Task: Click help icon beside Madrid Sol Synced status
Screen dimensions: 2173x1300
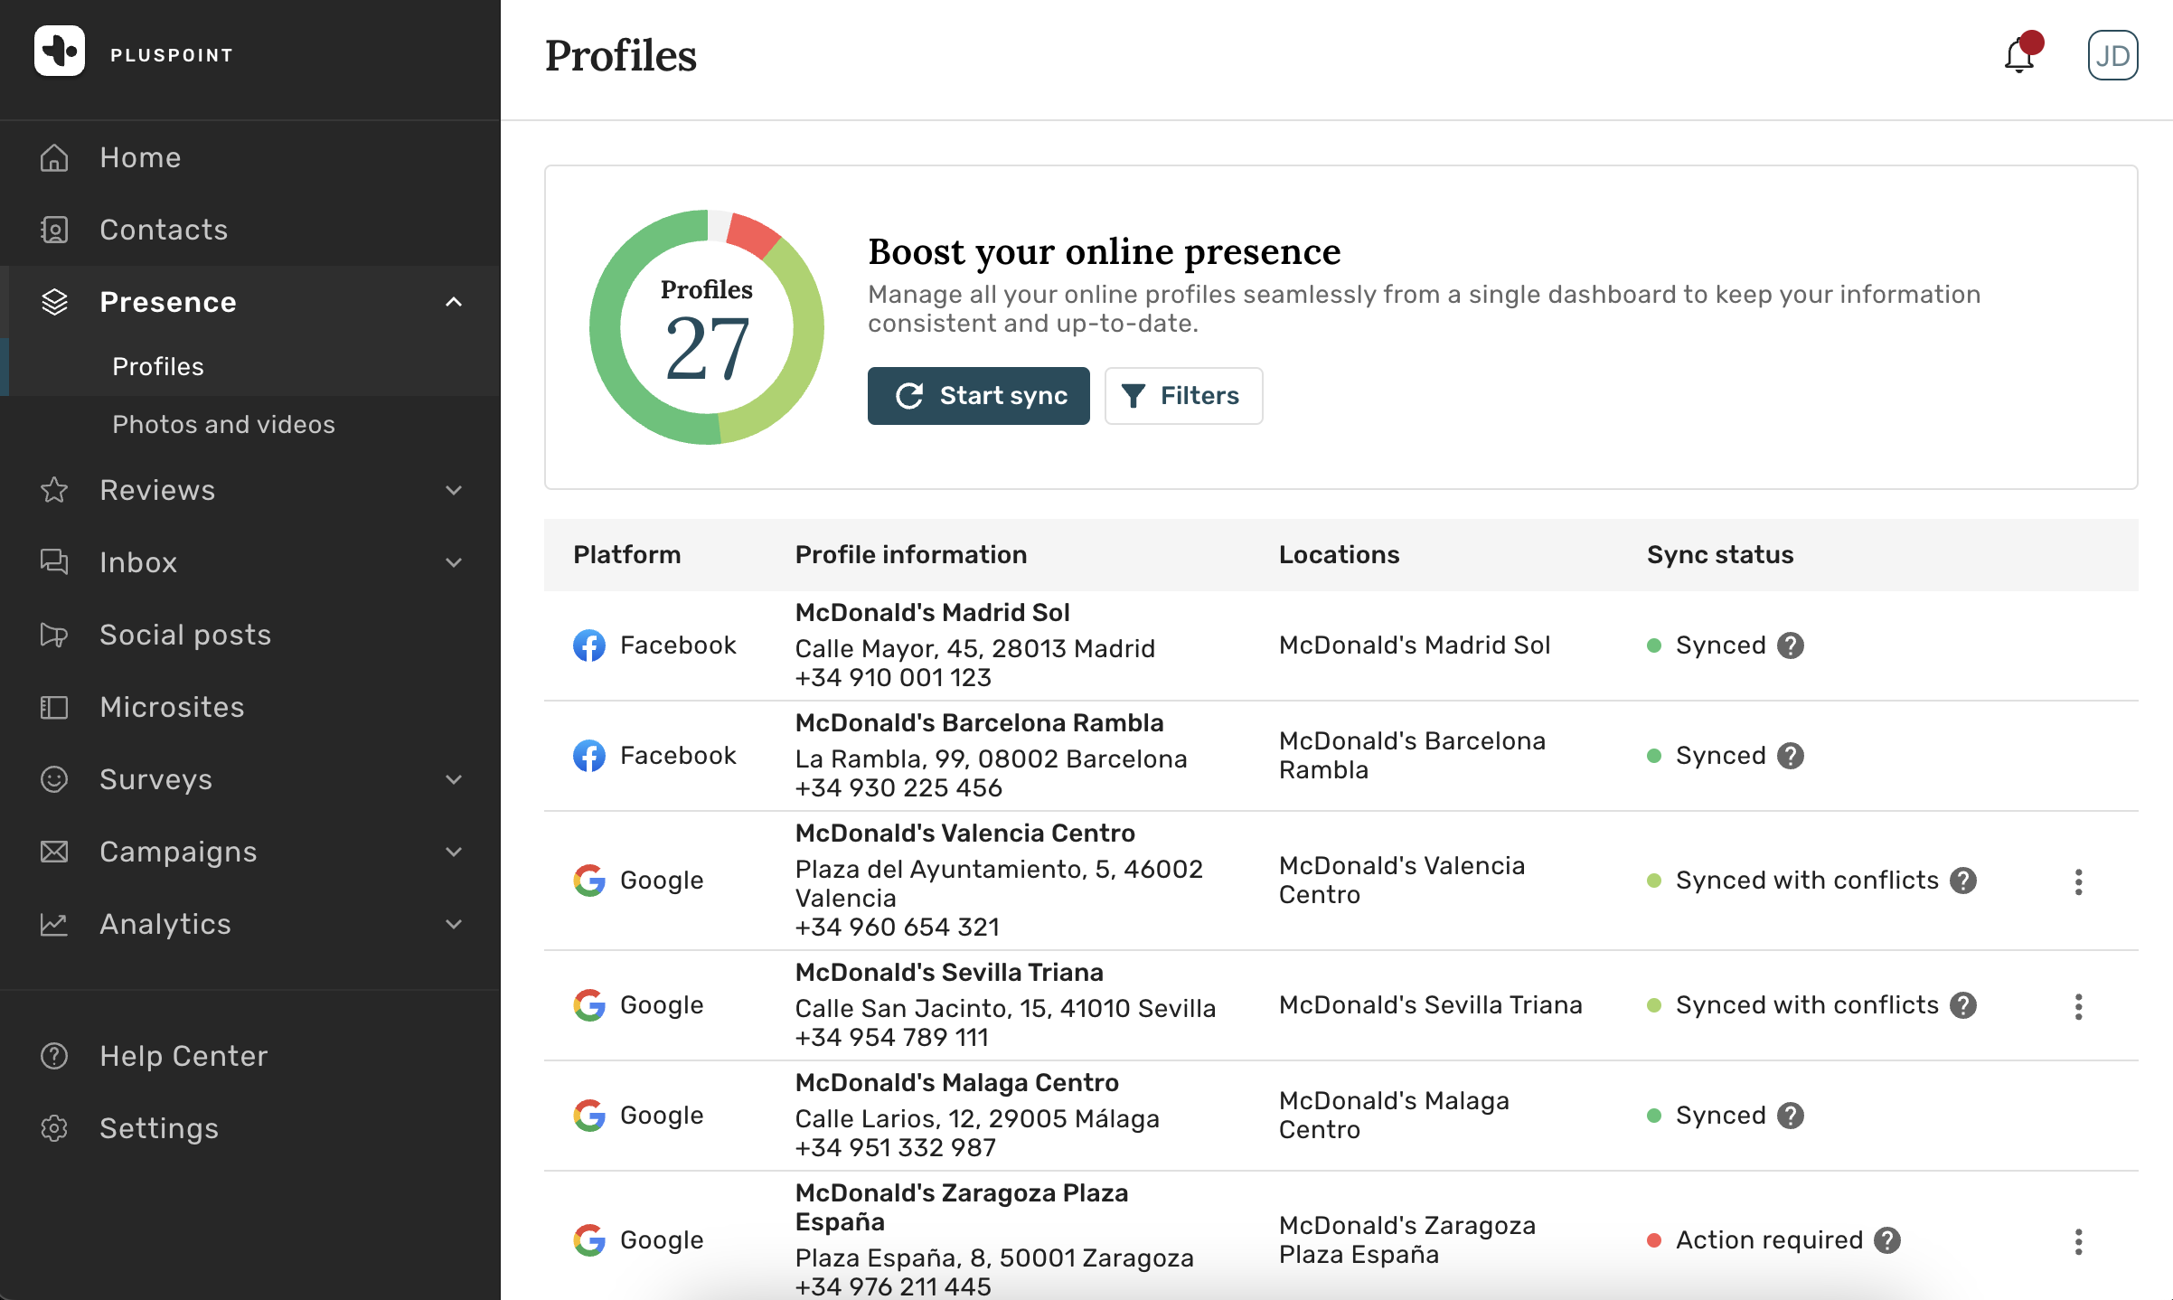Action: coord(1790,645)
